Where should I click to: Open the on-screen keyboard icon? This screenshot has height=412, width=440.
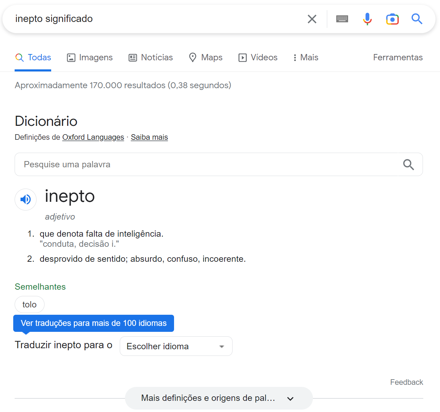tap(342, 19)
